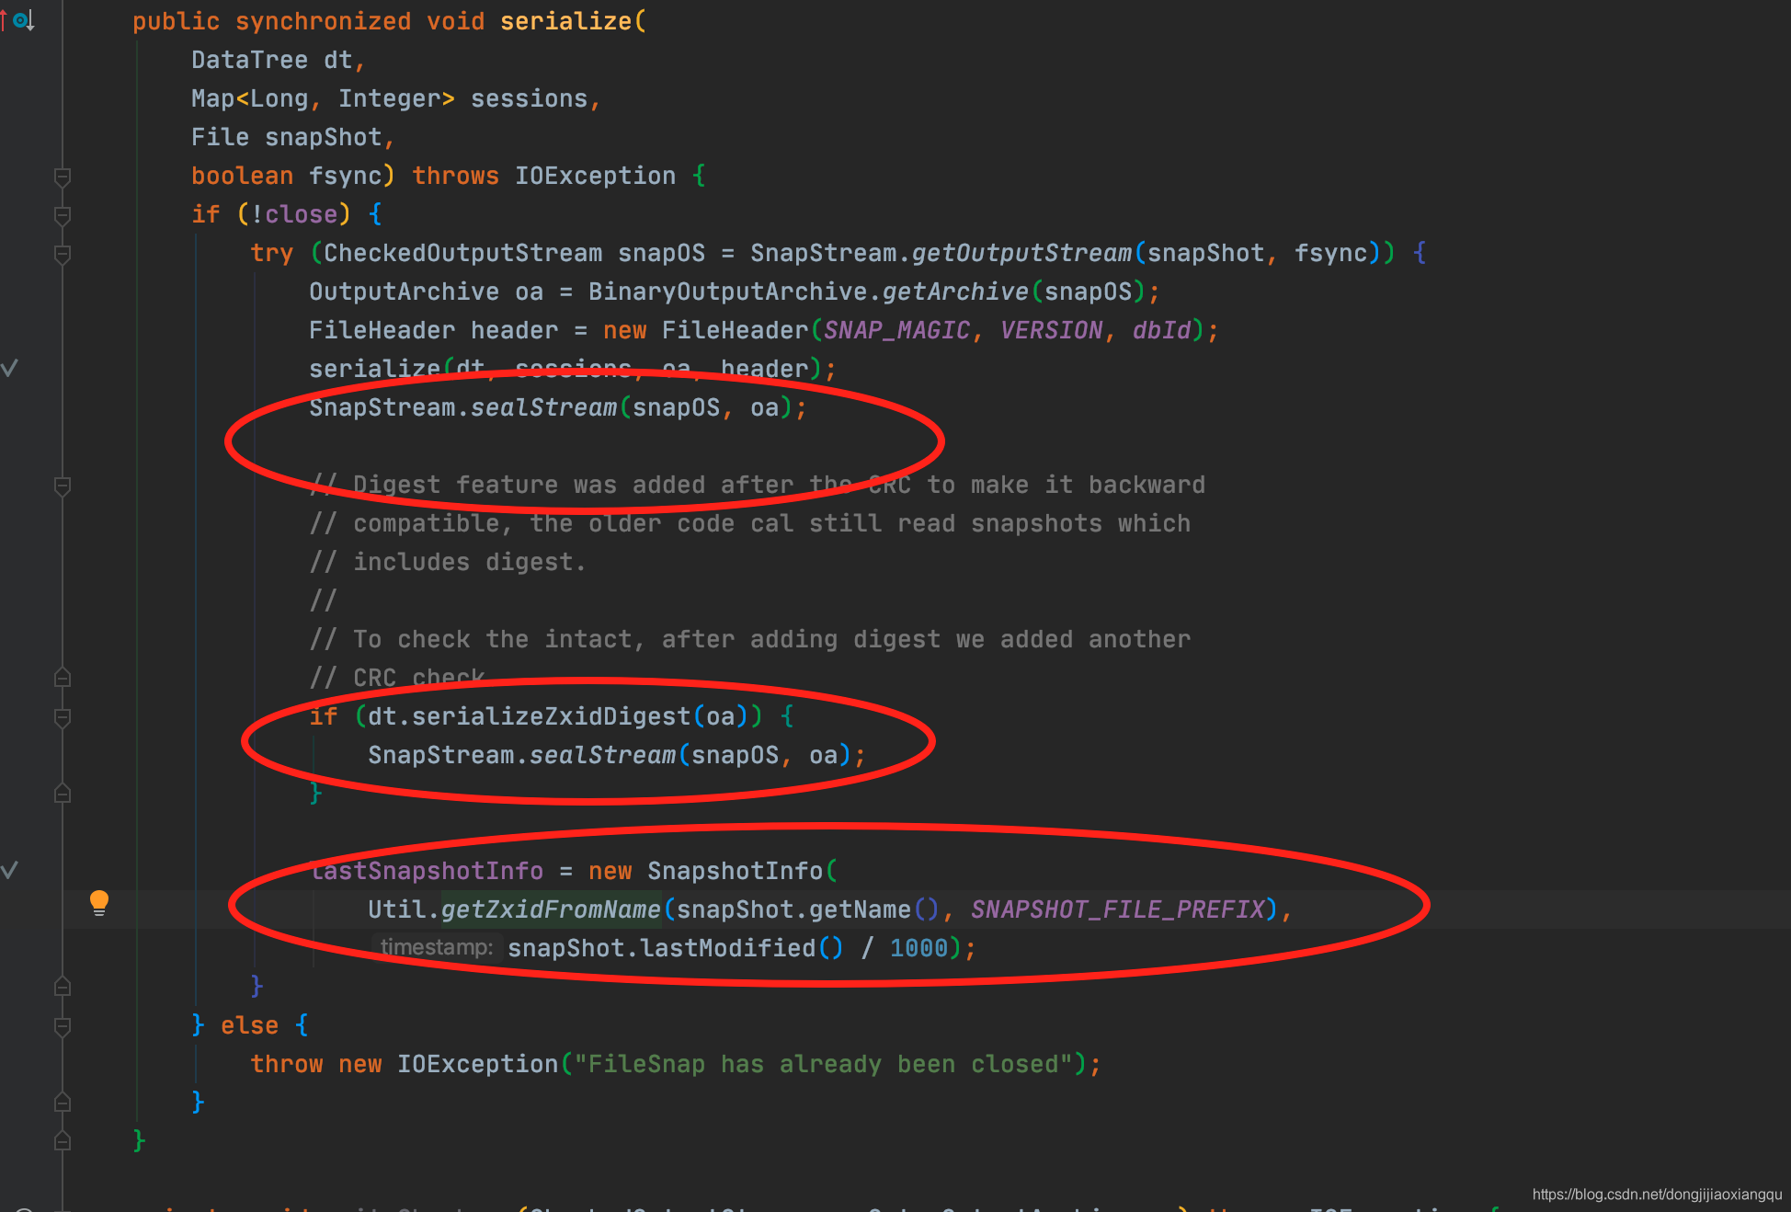Collapse the method signature fold at boolean fsync line
The height and width of the screenshot is (1212, 1791).
(63, 177)
